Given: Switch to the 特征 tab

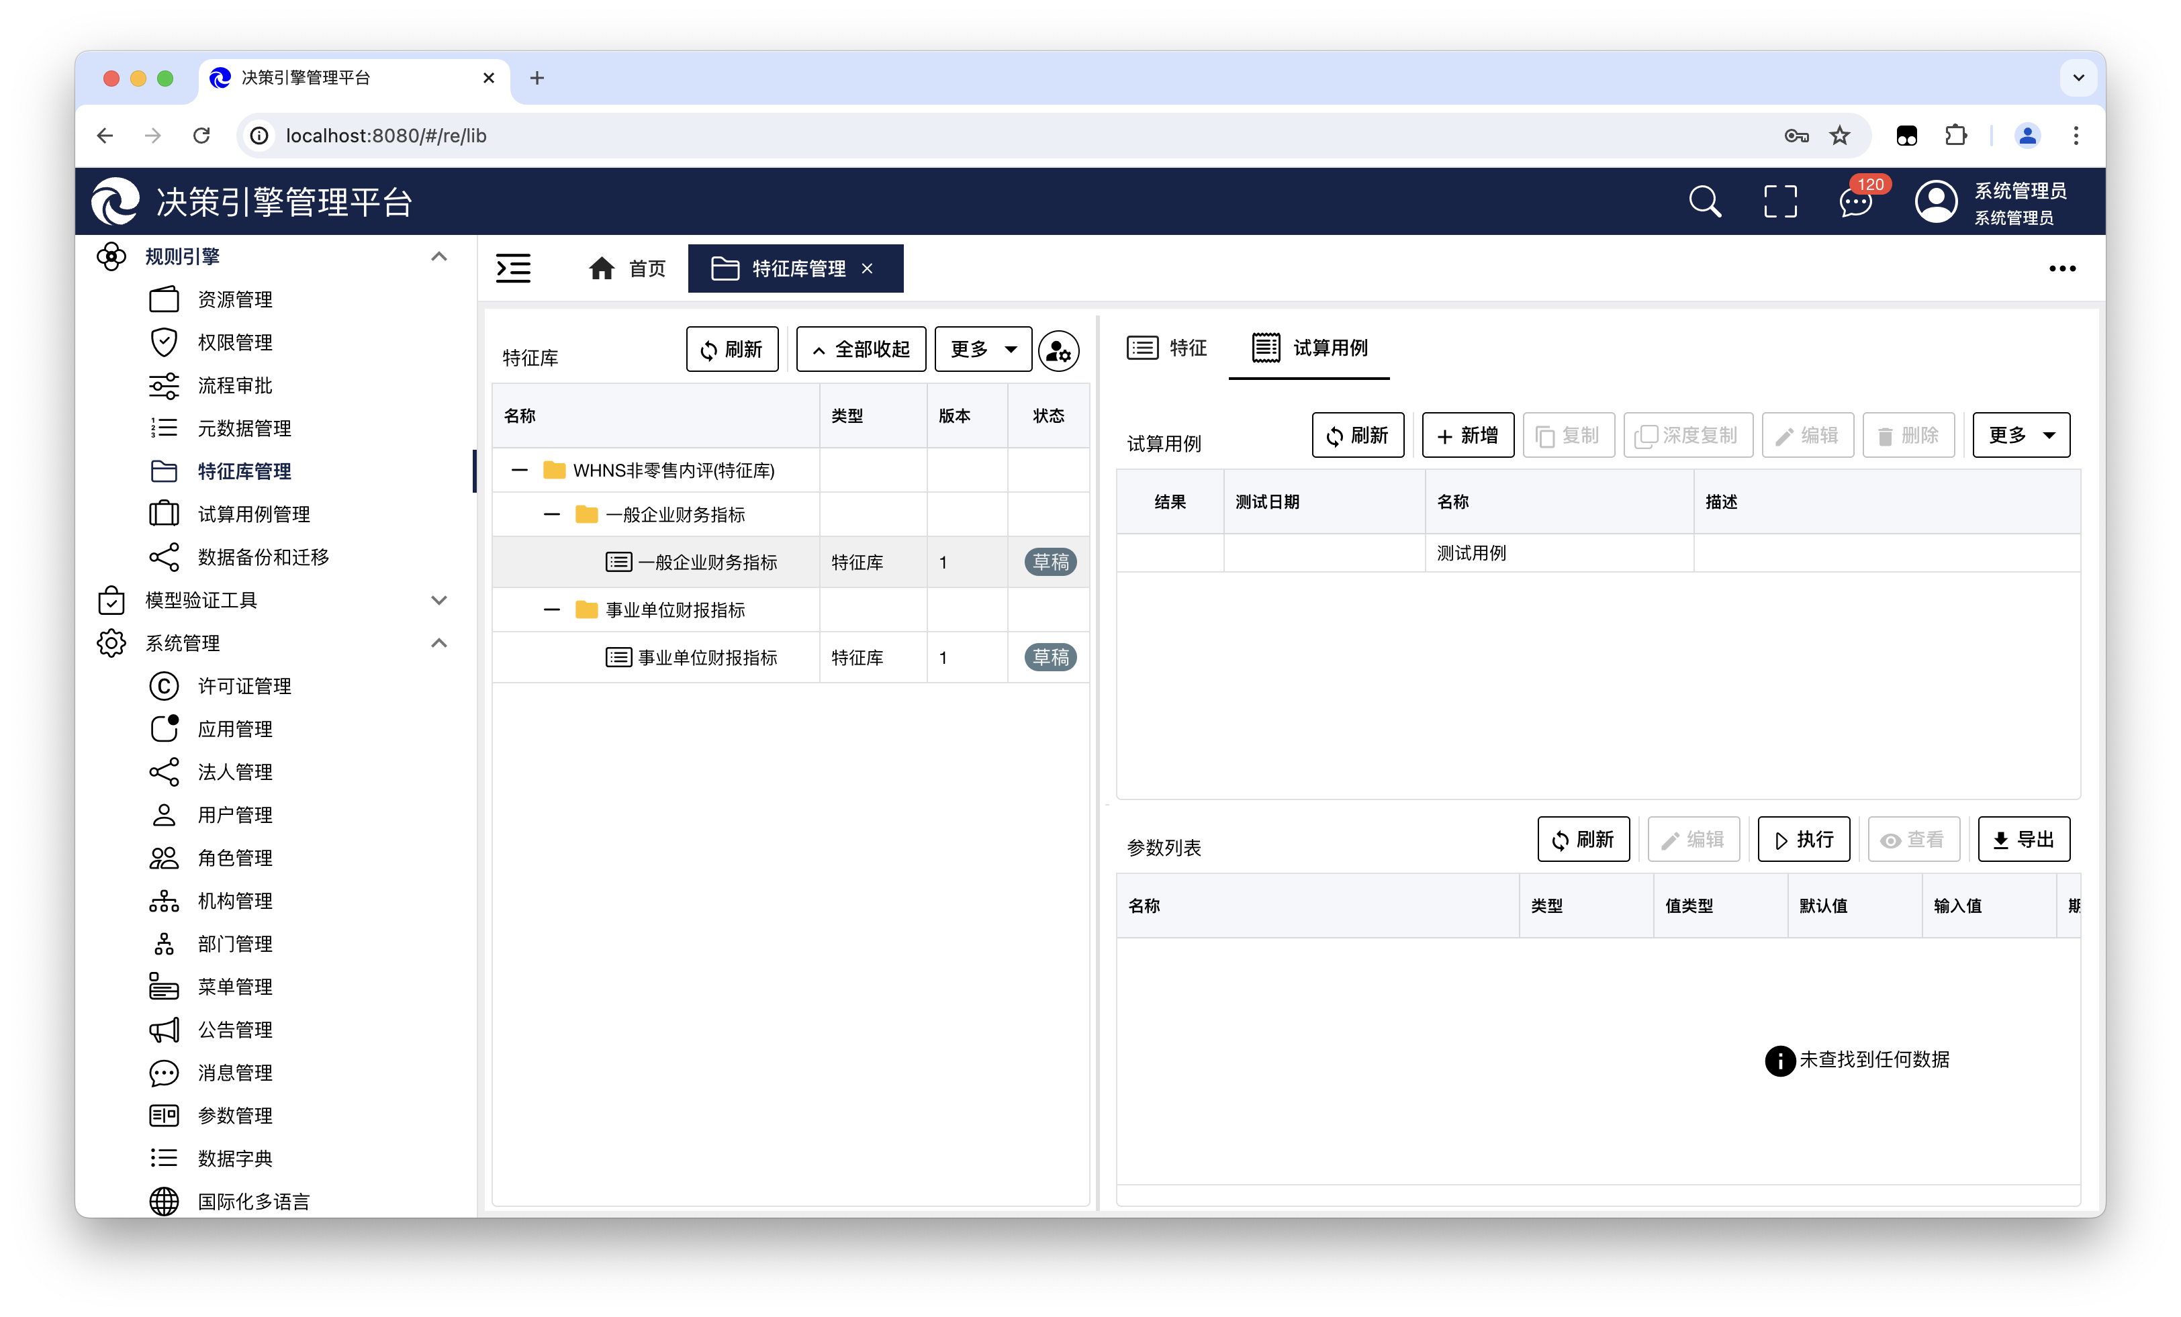Looking at the screenshot, I should 1168,348.
